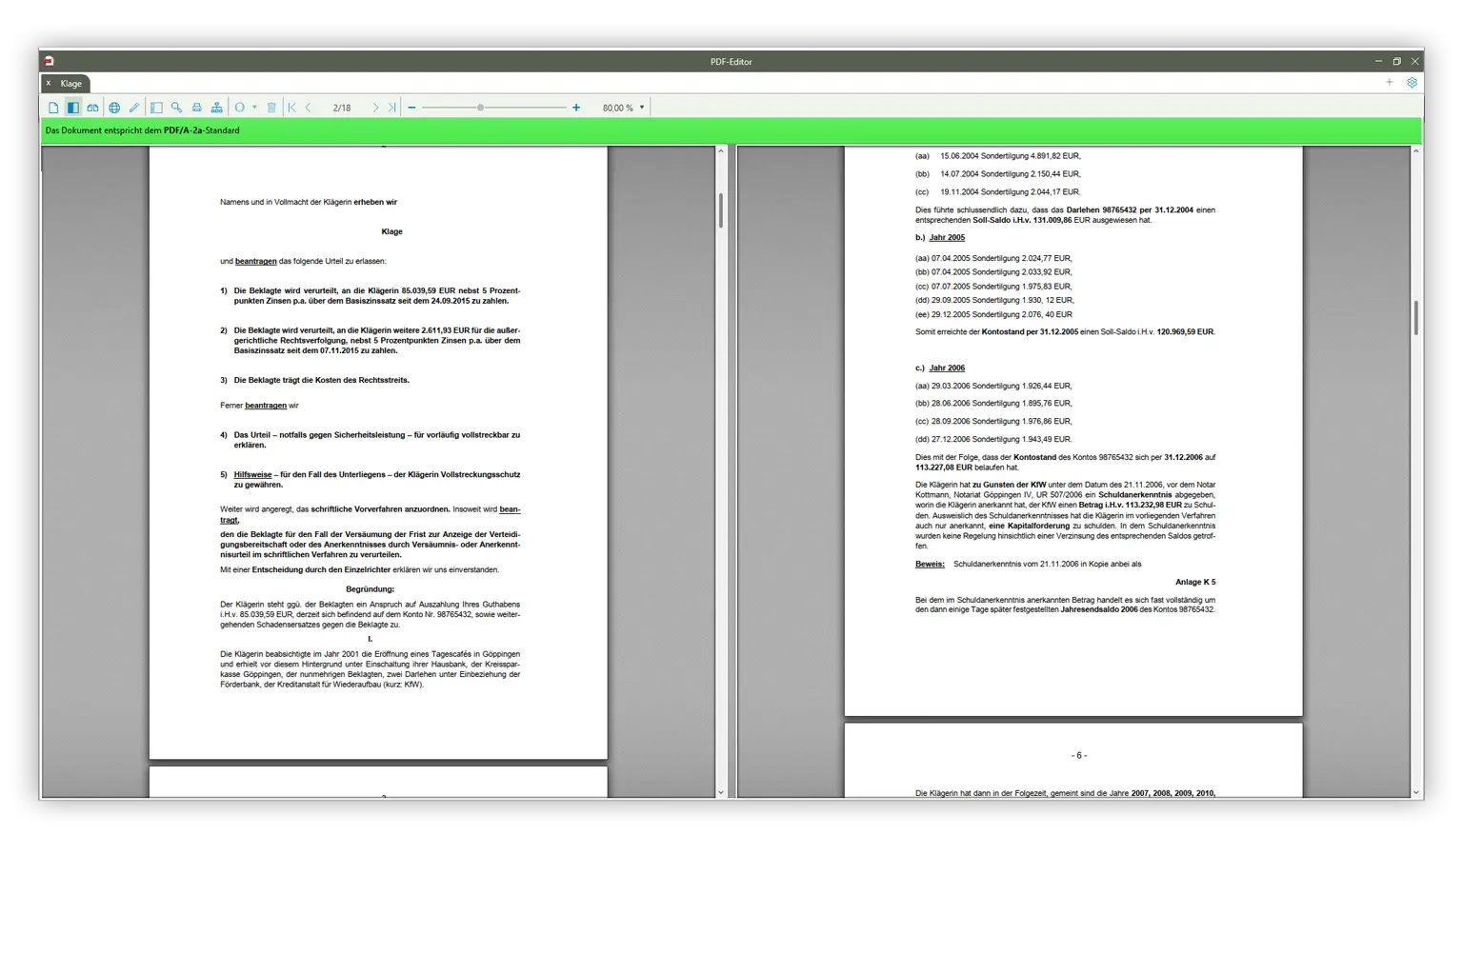Print the document with printer icon
This screenshot has height=975, width=1463.
197,108
